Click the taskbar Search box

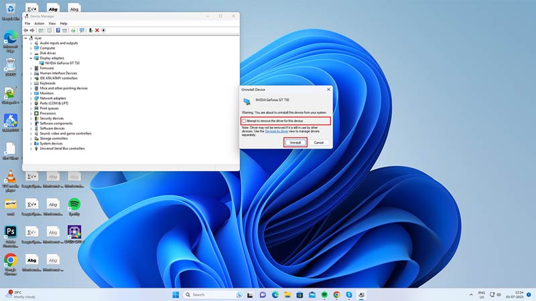pos(214,294)
